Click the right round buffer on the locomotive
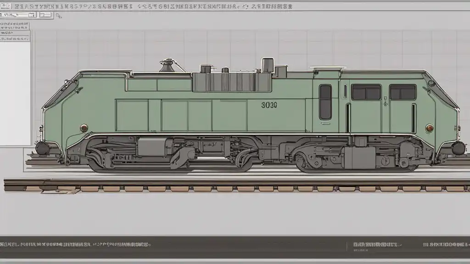This screenshot has height=264, width=470. [x=458, y=148]
